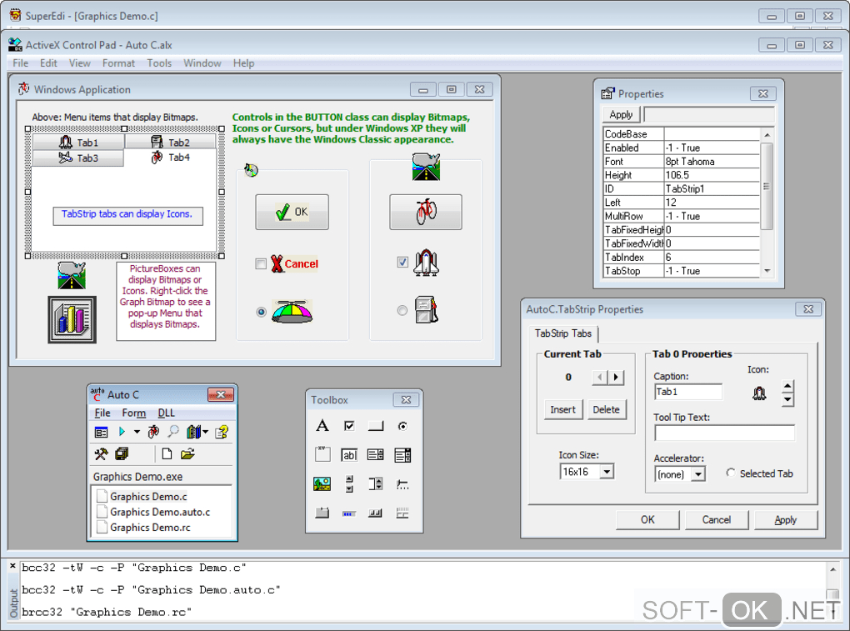Click the Icon up arrow stepper

pos(787,387)
